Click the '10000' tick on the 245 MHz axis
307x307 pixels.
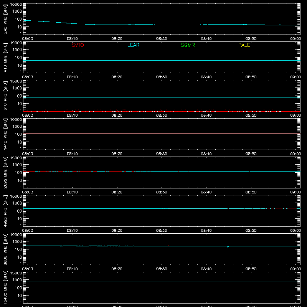(x=16, y=5)
